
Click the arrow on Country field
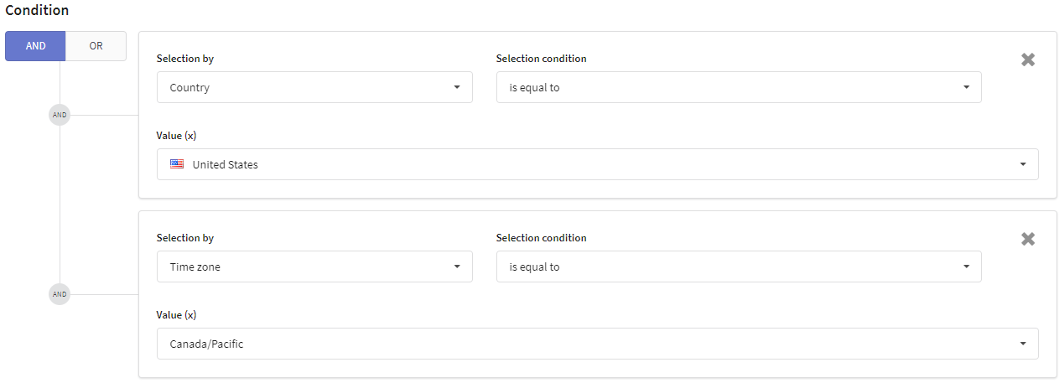pyautogui.click(x=457, y=87)
